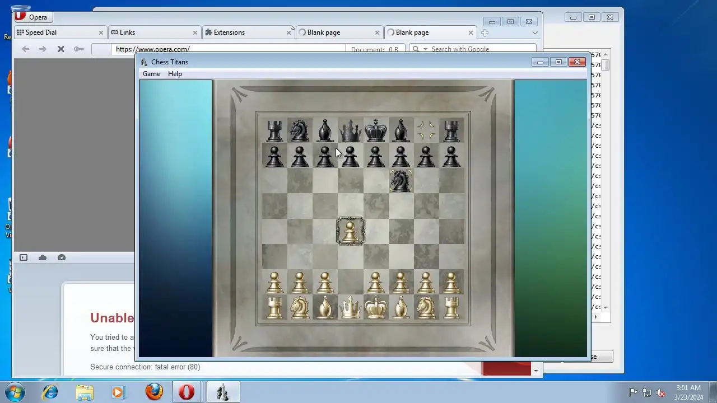
Task: Click the black knight on b8
Action: coord(300,130)
